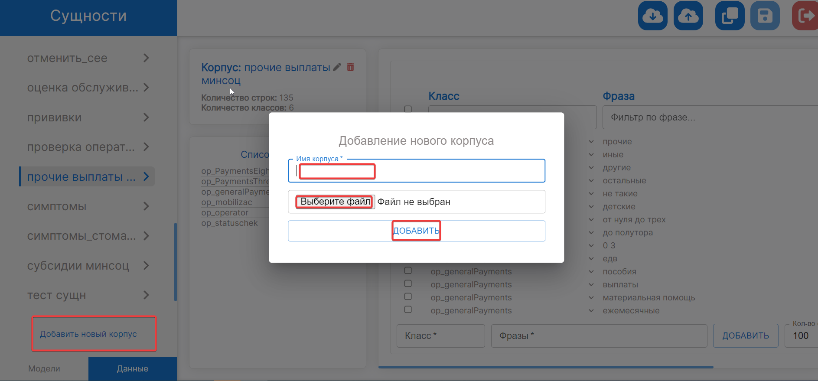Image resolution: width=818 pixels, height=381 pixels.
Task: Expand the 'прививки' corpus chevron
Action: [x=146, y=117]
